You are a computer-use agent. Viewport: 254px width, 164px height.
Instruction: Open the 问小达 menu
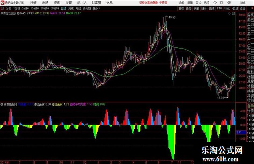(82, 3)
